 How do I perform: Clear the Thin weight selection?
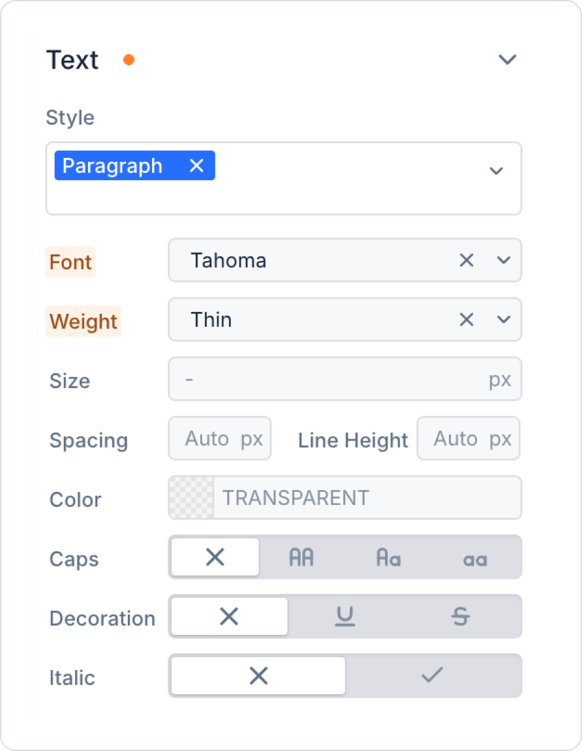click(x=466, y=320)
